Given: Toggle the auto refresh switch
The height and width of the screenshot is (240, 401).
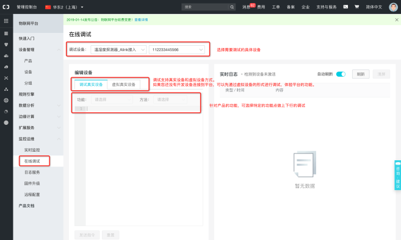Looking at the screenshot, I should [x=341, y=74].
